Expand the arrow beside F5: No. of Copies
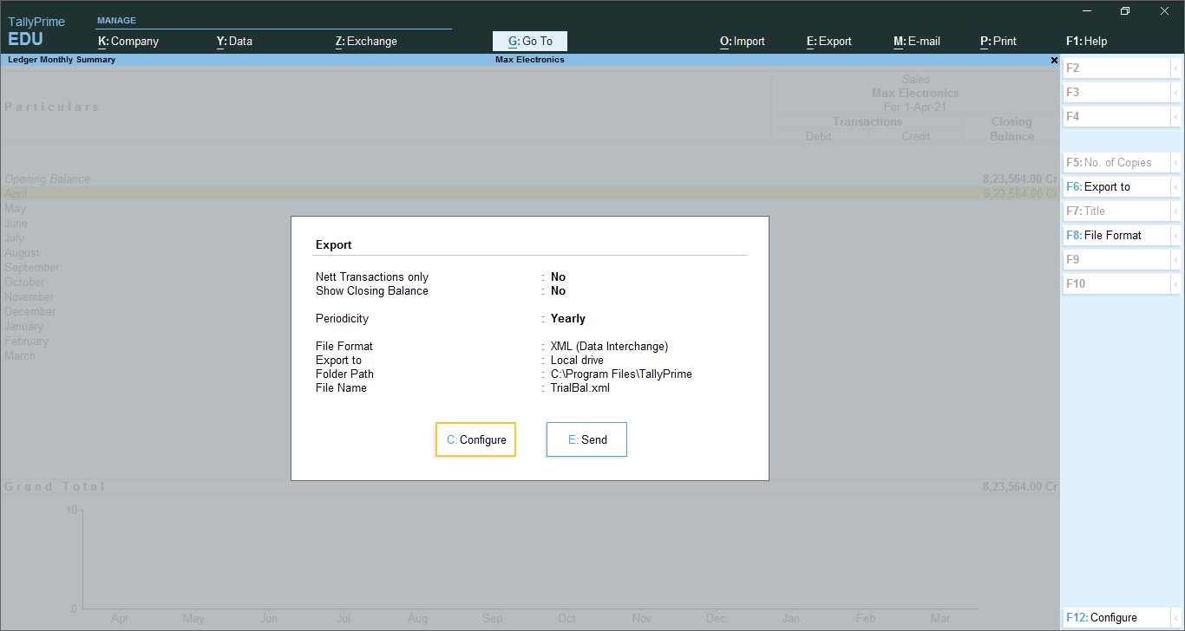 pyautogui.click(x=1175, y=162)
